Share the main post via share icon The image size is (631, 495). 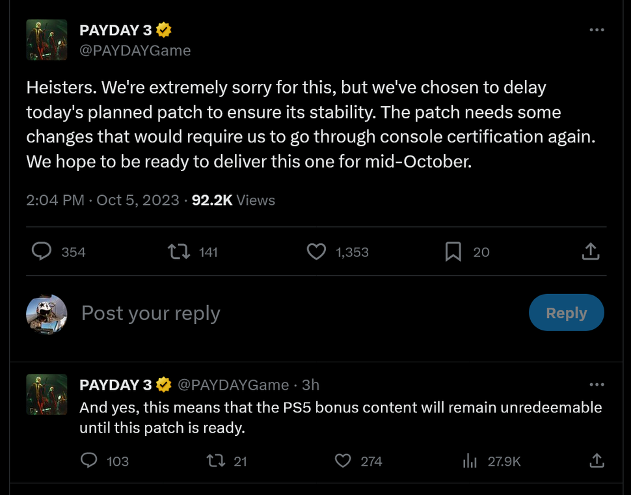point(590,252)
